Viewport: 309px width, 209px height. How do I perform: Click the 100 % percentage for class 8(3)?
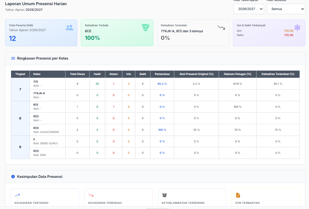pos(162,130)
